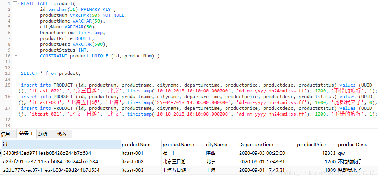Select cell a2dd777c-ec37-11ea-b084-28d244b7d534

click(61, 170)
